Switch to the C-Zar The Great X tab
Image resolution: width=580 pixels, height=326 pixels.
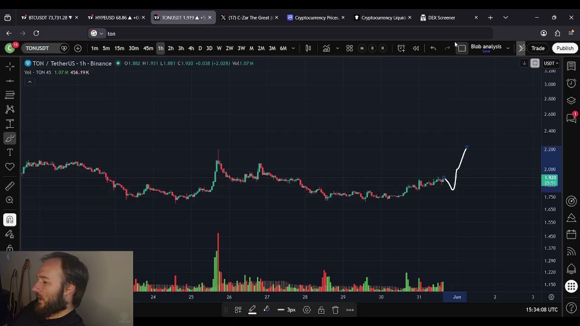pyautogui.click(x=250, y=18)
